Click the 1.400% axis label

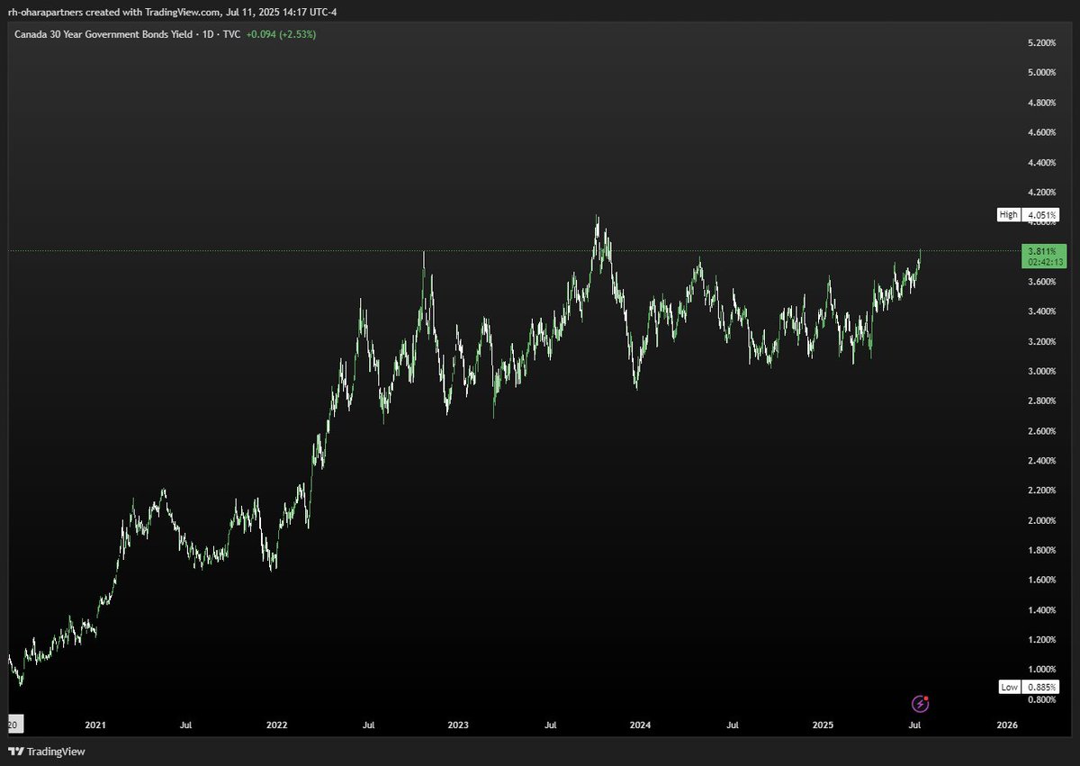(x=1041, y=610)
